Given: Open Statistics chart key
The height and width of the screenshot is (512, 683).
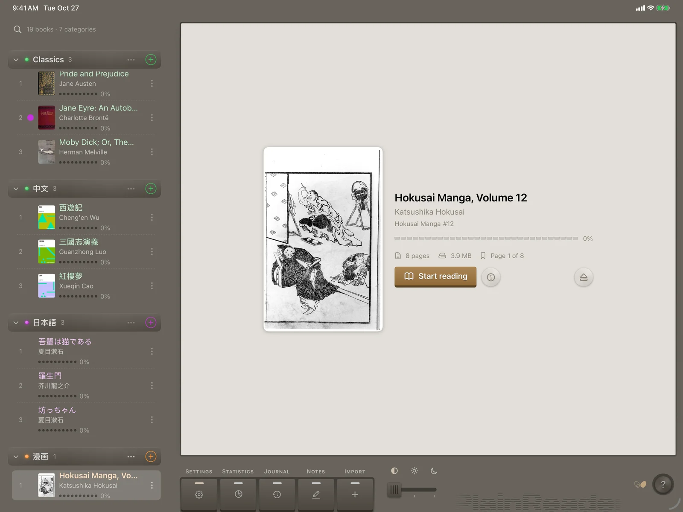Looking at the screenshot, I should pyautogui.click(x=238, y=494).
